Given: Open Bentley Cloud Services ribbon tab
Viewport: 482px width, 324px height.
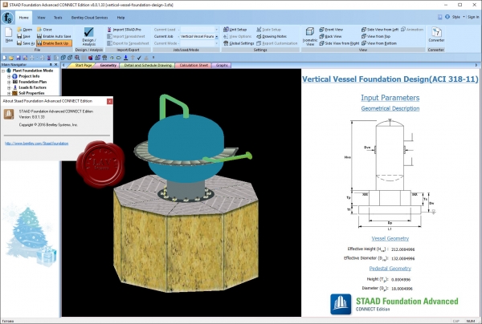Looking at the screenshot, I should 89,18.
